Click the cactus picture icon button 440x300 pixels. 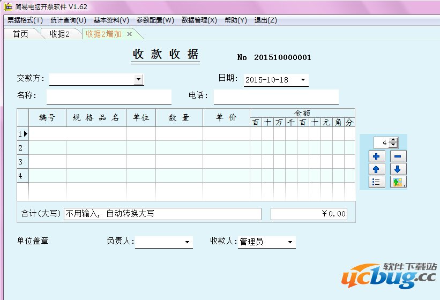[398, 182]
